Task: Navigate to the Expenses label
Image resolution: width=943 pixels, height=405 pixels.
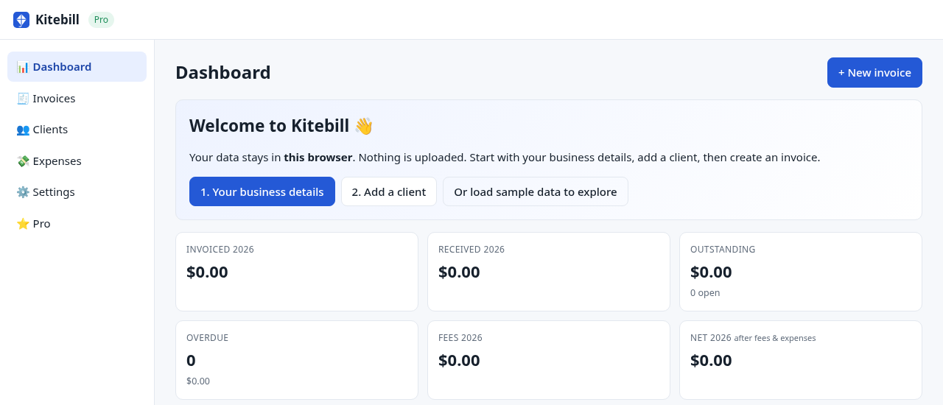Action: (57, 161)
